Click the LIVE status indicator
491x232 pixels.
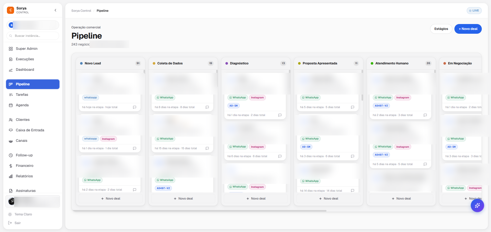click(x=474, y=10)
